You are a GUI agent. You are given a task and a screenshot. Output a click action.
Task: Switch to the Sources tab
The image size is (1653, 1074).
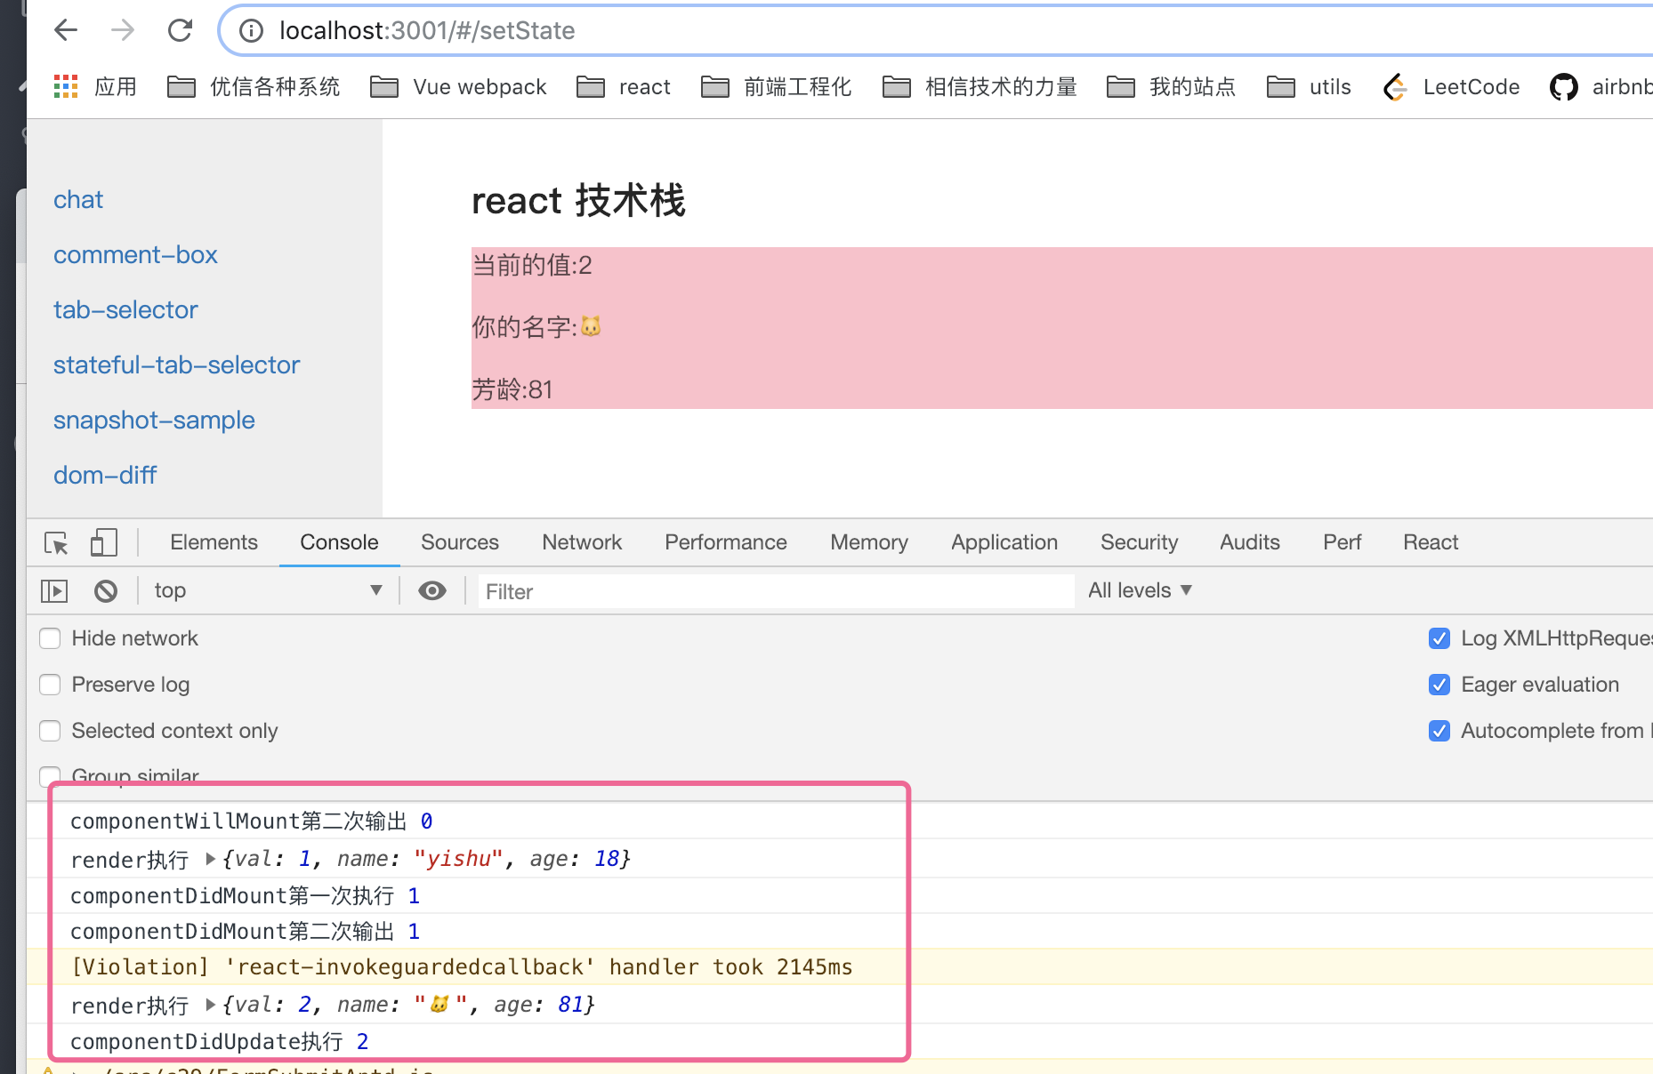click(460, 542)
